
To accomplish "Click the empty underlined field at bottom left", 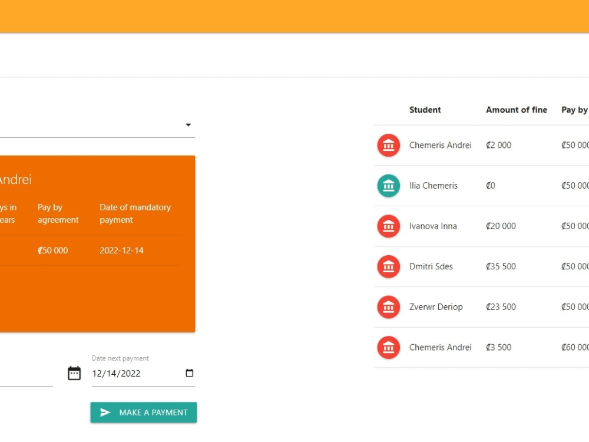I will 27,376.
